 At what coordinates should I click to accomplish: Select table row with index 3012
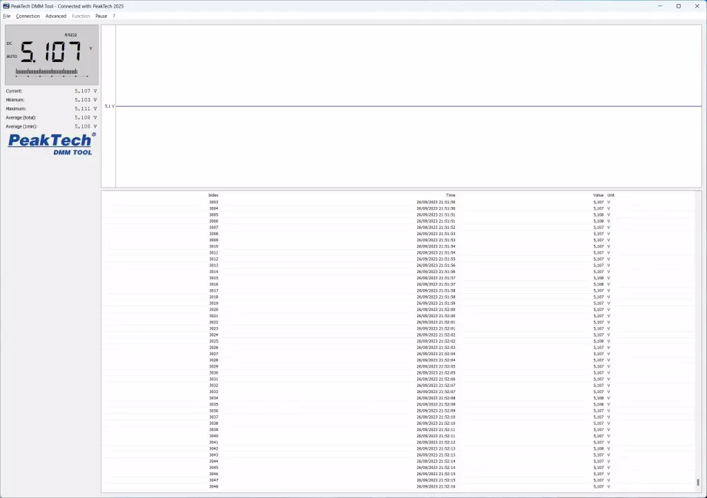tap(400, 259)
